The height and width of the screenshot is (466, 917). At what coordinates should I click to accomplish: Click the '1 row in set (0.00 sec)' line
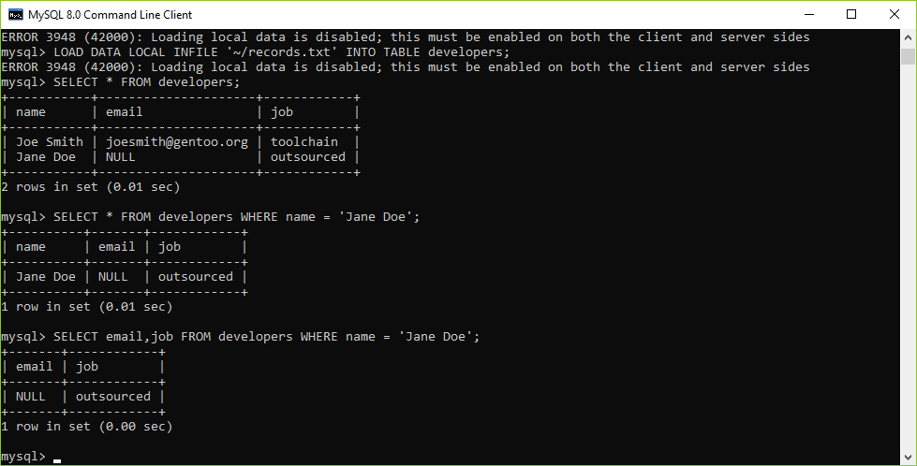coord(86,427)
